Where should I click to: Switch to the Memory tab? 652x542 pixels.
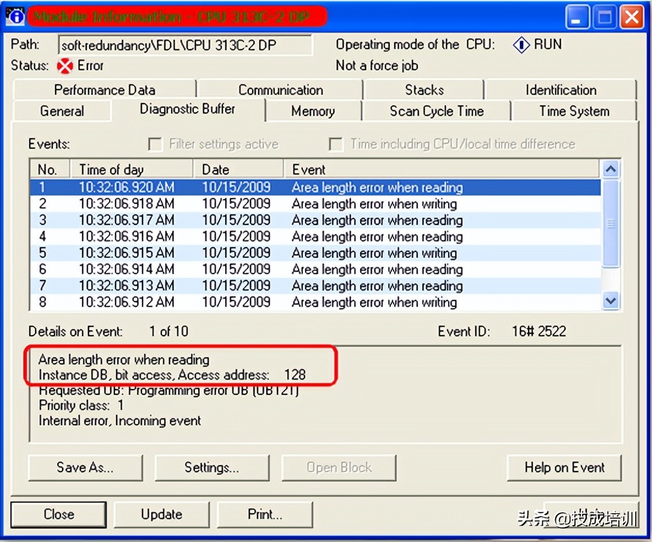(x=313, y=111)
